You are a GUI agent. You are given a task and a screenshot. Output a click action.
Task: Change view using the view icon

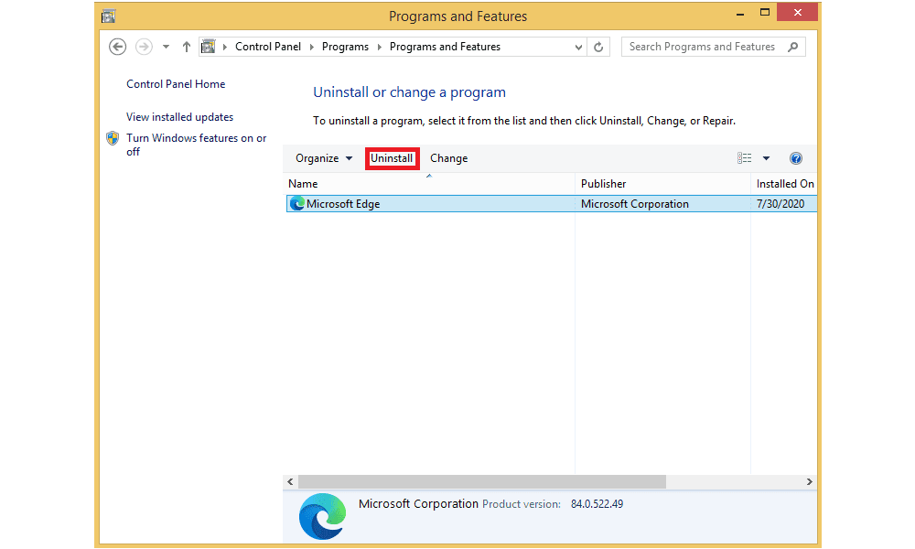click(x=744, y=158)
